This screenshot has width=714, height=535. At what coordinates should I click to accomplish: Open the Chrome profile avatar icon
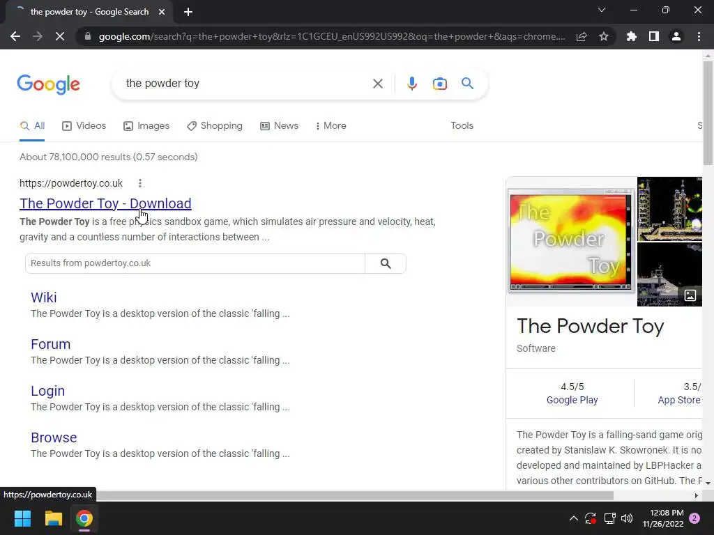(x=676, y=36)
